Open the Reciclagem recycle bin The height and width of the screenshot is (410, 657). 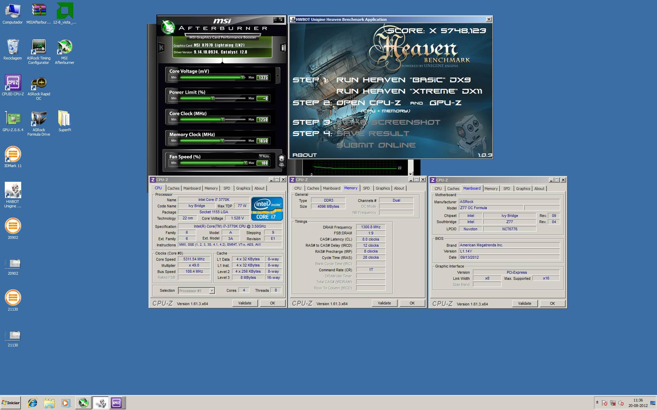coord(13,50)
